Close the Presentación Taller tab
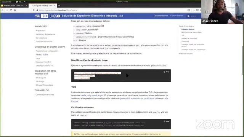Screen dimensions: 244x137 26,5
